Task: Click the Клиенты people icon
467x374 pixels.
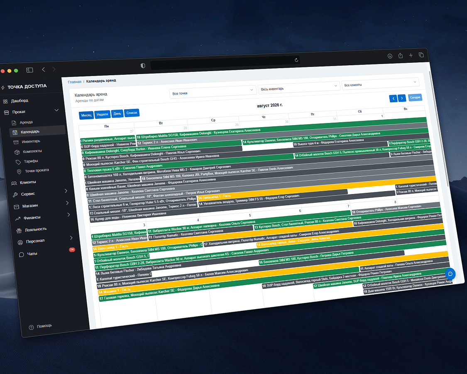Action: (x=14, y=183)
